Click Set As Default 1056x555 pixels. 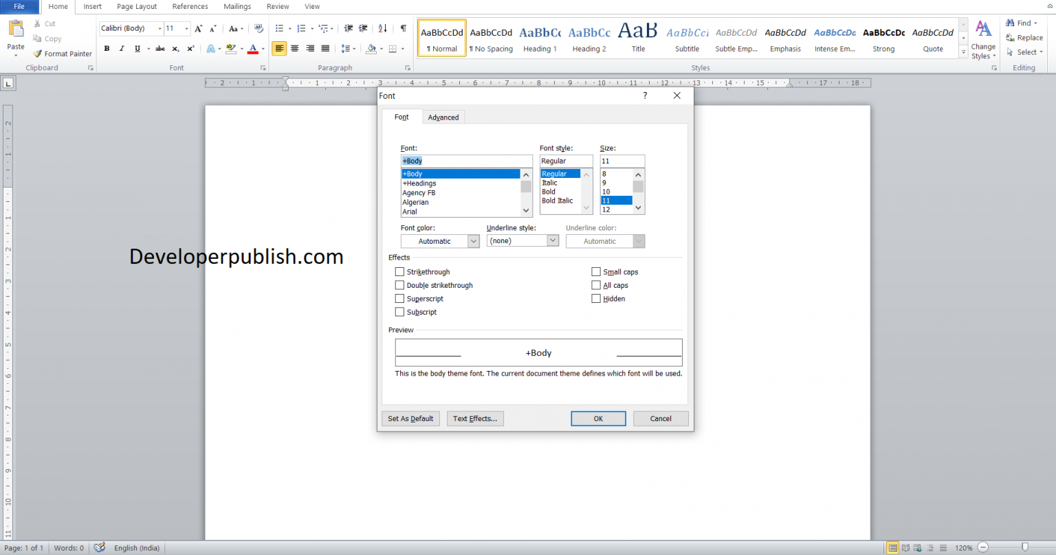point(410,418)
